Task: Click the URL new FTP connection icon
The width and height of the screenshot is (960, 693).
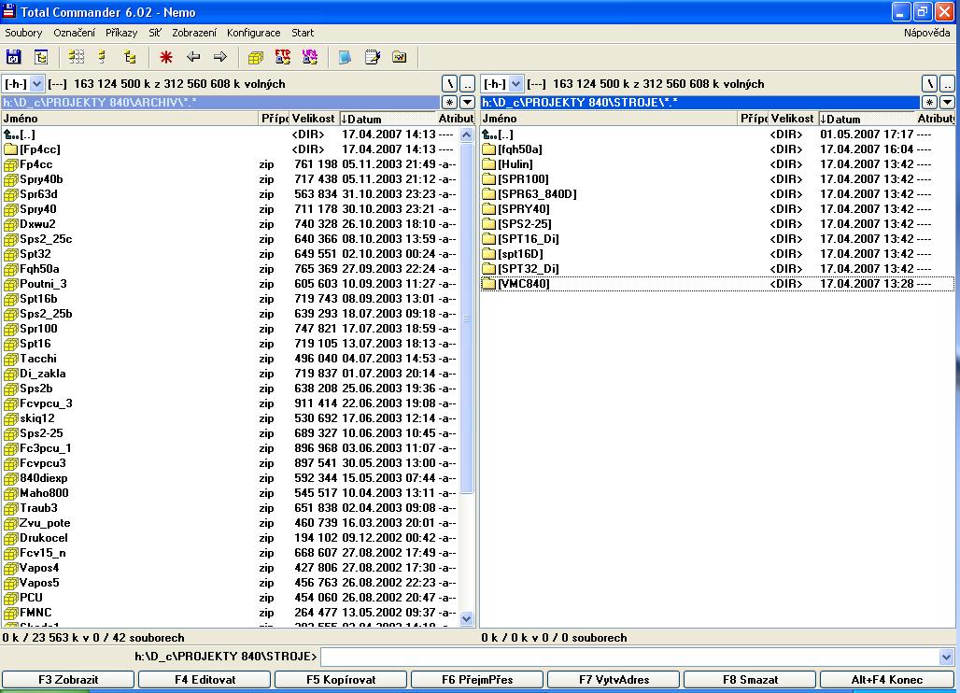Action: point(310,58)
